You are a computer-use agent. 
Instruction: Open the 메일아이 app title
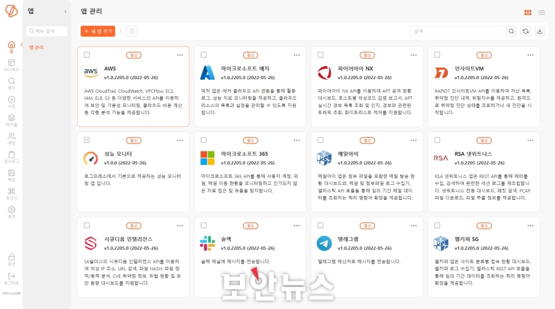pyautogui.click(x=348, y=154)
